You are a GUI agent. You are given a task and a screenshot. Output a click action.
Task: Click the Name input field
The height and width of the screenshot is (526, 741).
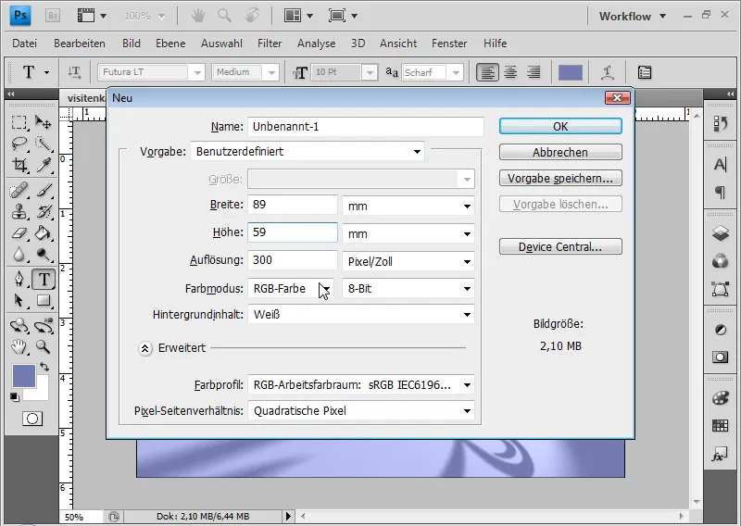coord(365,127)
